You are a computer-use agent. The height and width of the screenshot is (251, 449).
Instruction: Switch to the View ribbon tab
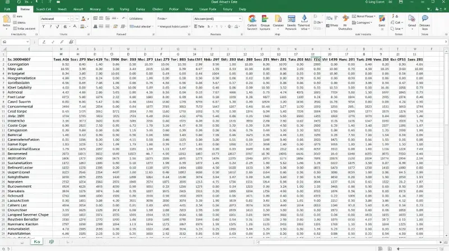[x=190, y=10]
